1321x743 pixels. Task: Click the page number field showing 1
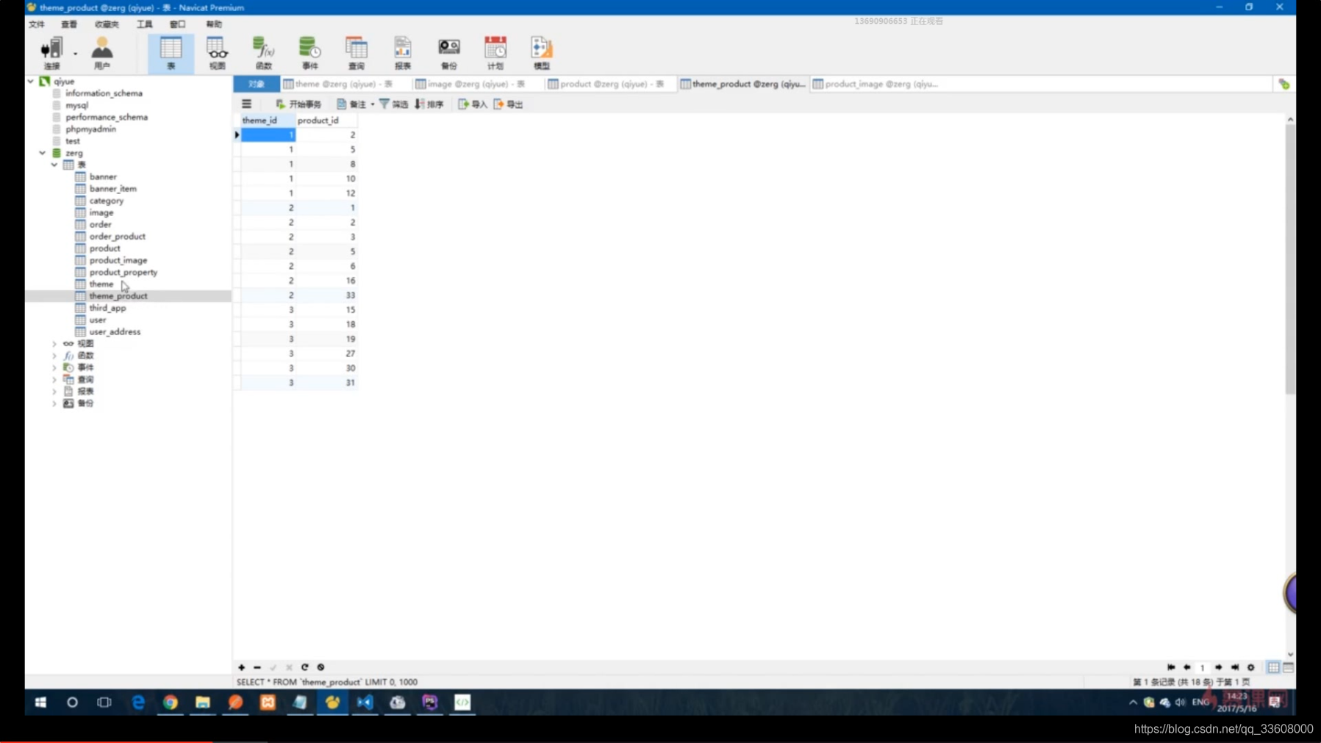coord(1203,668)
